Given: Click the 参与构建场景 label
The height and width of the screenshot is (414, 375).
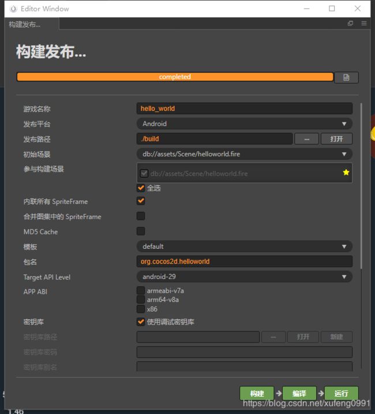Looking at the screenshot, I should coord(43,169).
